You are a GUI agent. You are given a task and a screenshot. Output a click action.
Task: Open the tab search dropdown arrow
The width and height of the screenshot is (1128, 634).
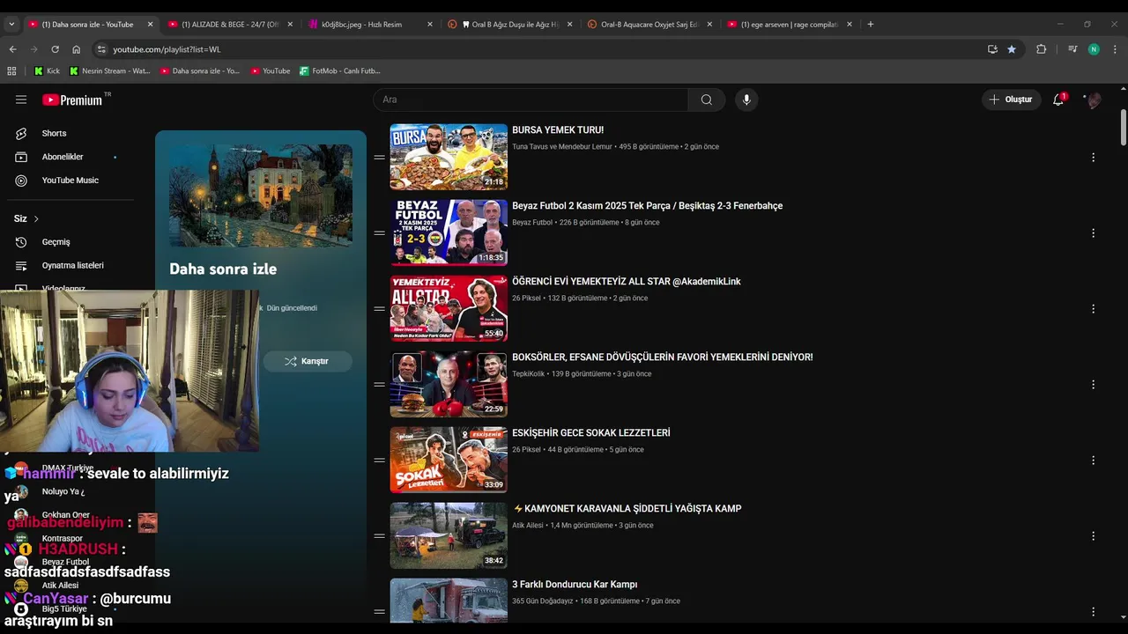[x=11, y=24]
